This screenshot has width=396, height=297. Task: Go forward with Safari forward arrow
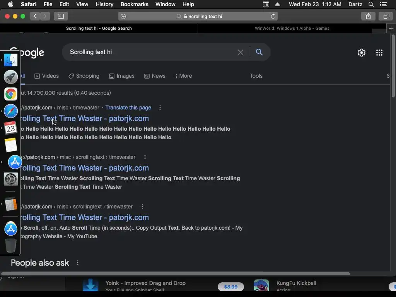click(45, 16)
